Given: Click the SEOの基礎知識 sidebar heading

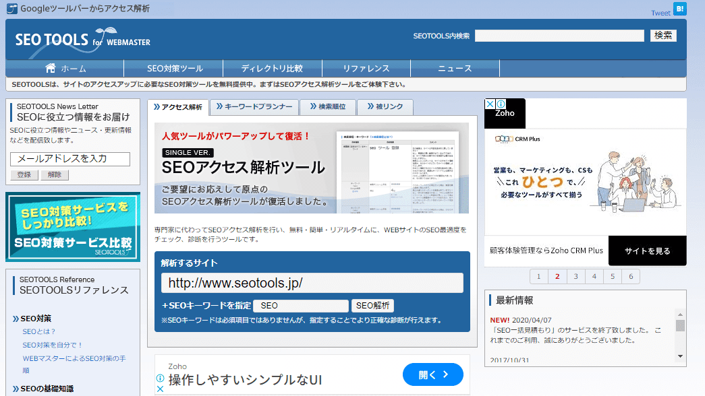Looking at the screenshot, I should (x=47, y=389).
